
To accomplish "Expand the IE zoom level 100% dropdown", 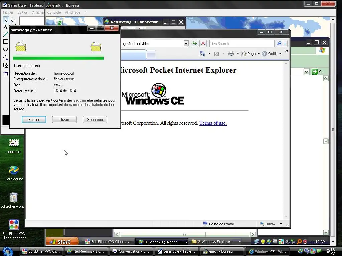I will pyautogui.click(x=281, y=224).
